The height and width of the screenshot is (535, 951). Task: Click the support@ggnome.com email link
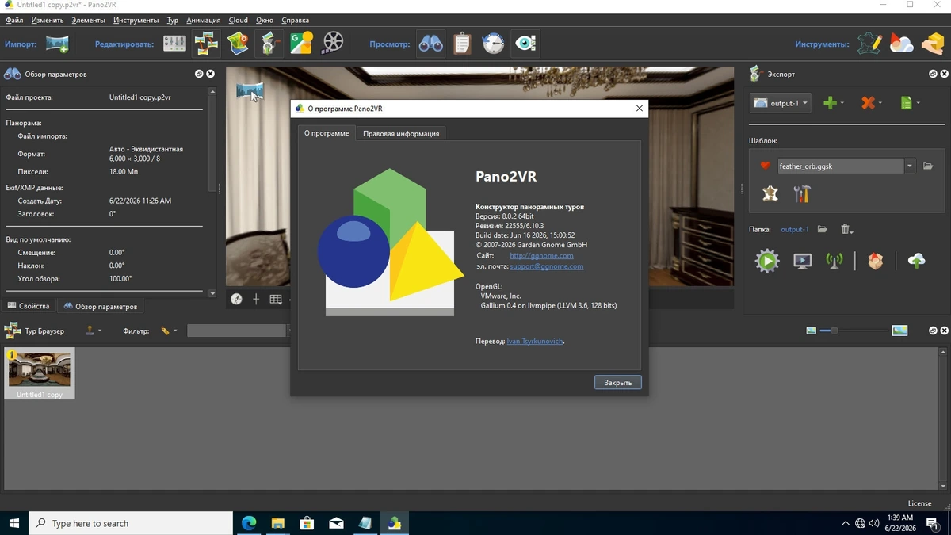pos(547,266)
